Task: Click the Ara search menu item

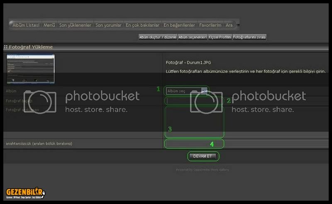Action: tap(229, 25)
